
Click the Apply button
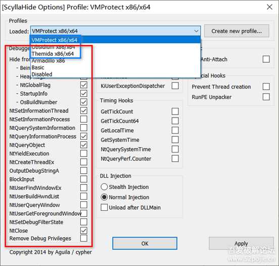point(241,243)
